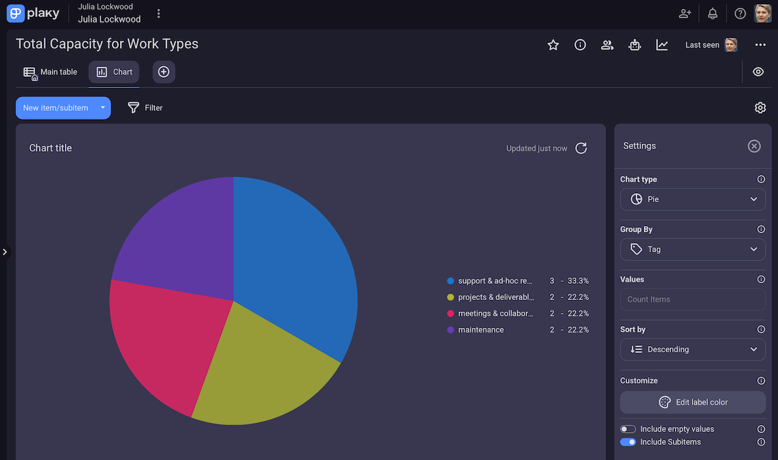Open the Sort by Descending dropdown
778x460 pixels.
click(x=692, y=349)
